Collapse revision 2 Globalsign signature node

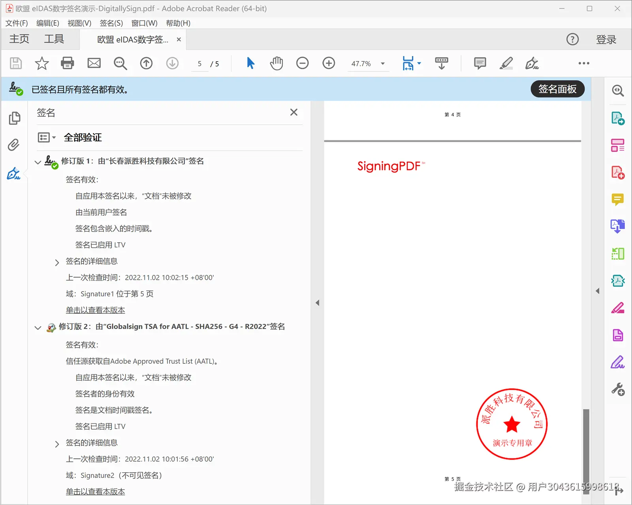click(x=38, y=327)
